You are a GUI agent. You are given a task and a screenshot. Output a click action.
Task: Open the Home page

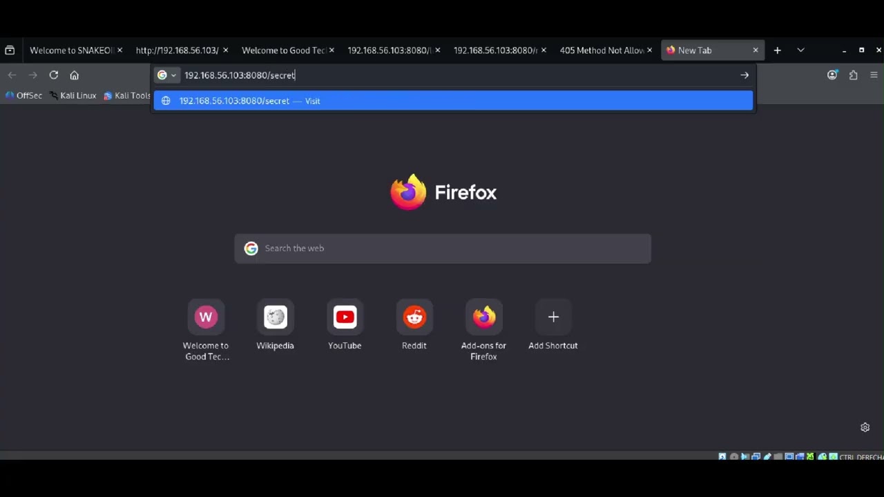(x=75, y=75)
